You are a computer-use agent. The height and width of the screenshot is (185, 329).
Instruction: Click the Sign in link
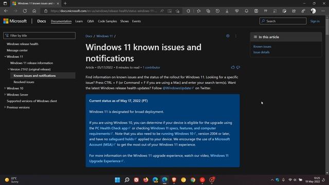(x=315, y=21)
